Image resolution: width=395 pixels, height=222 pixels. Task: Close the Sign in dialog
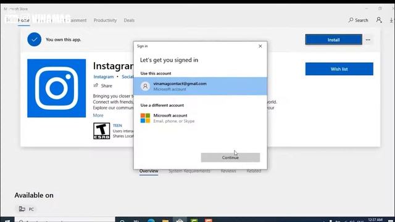260,46
